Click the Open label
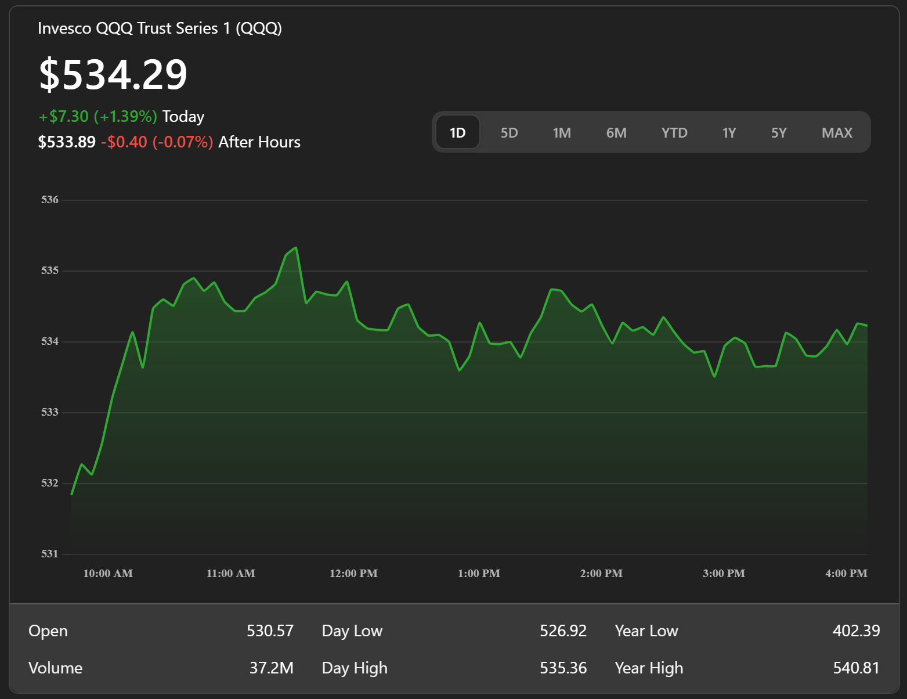Viewport: 907px width, 699px height. (48, 631)
